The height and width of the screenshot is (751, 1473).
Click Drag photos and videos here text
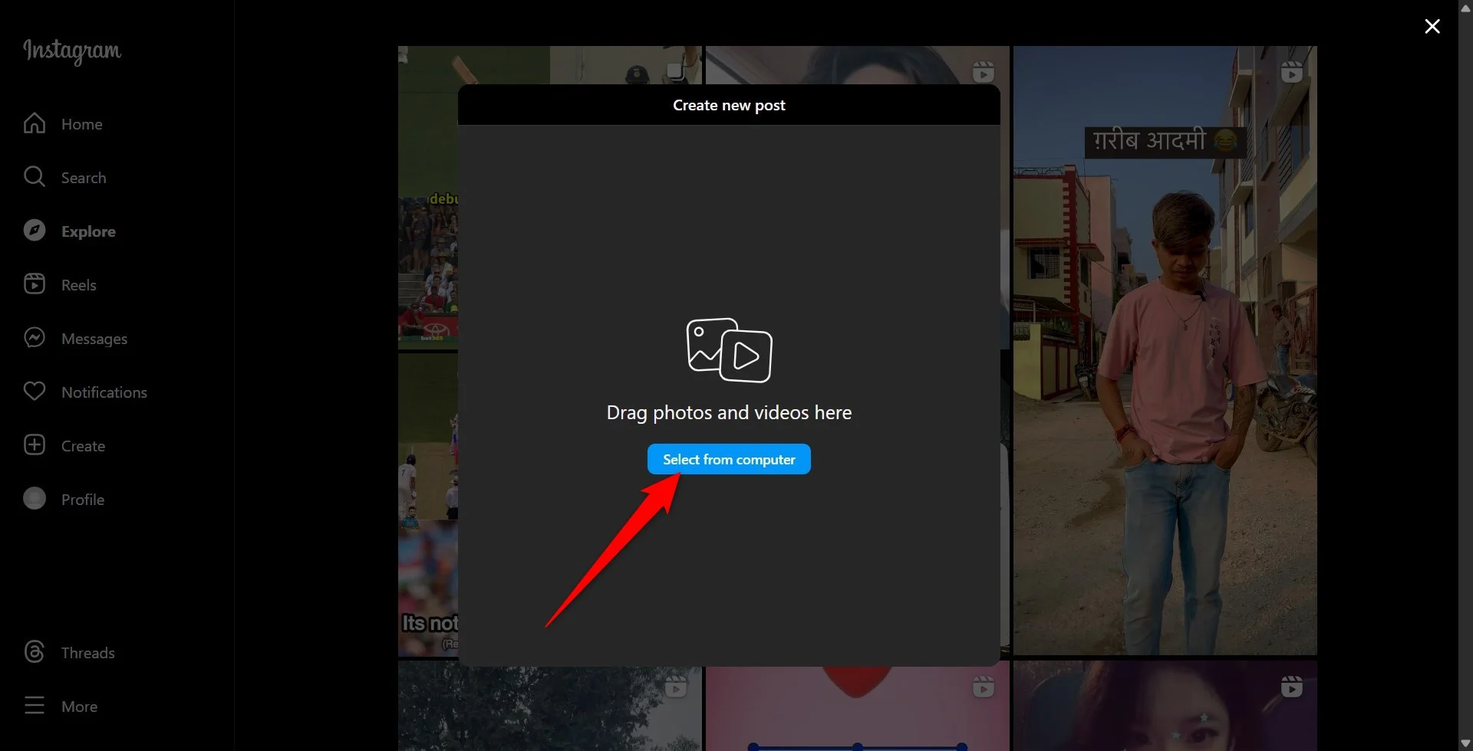point(729,412)
